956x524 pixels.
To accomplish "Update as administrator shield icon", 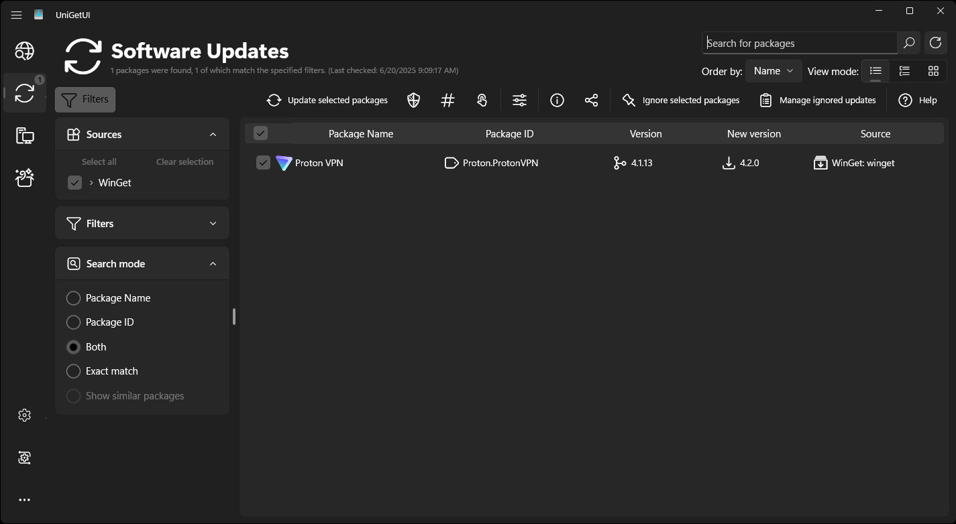I will 414,100.
